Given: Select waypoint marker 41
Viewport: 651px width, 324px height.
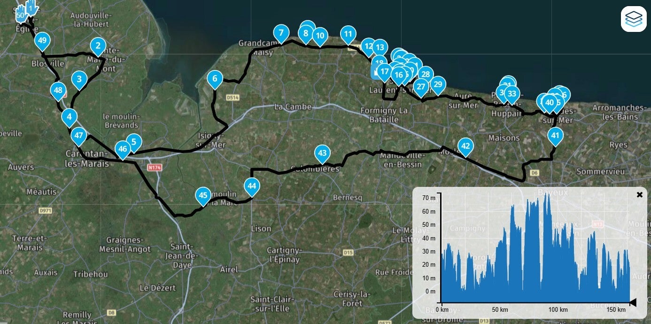Looking at the screenshot, I should 555,137.
